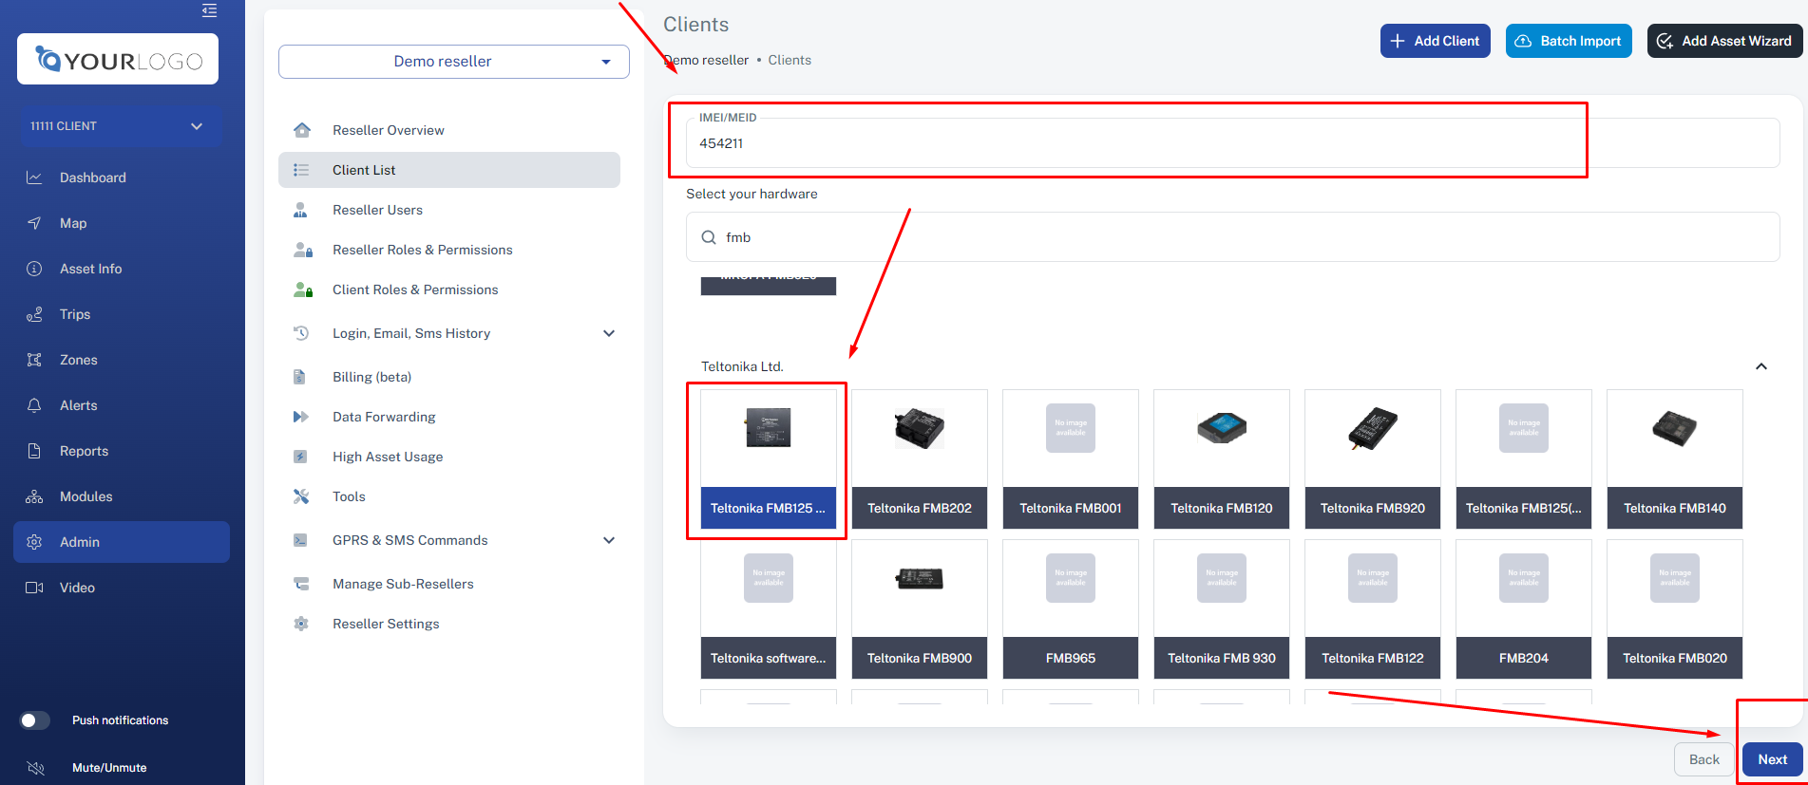Click the Next button
The image size is (1808, 785).
click(x=1773, y=759)
